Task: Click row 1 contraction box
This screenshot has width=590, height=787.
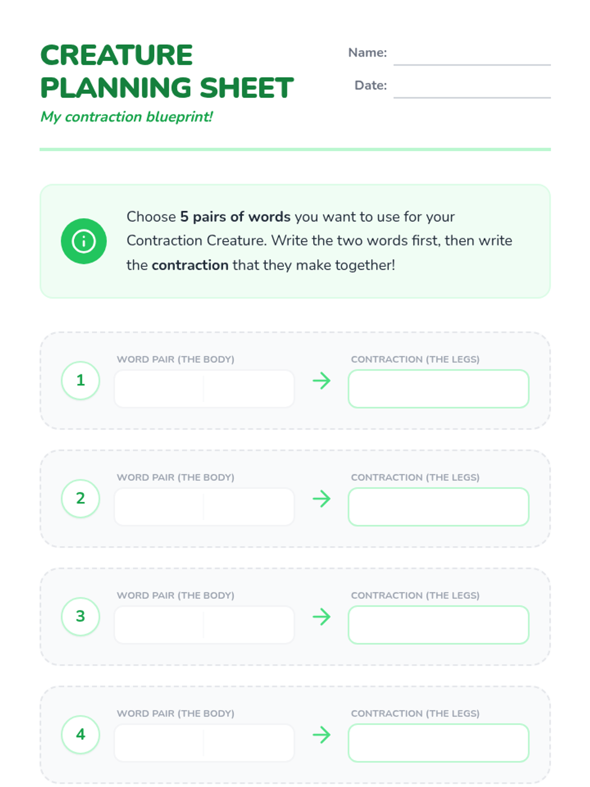Action: coord(439,389)
